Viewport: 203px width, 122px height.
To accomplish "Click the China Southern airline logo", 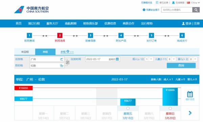I will [x=31, y=9].
